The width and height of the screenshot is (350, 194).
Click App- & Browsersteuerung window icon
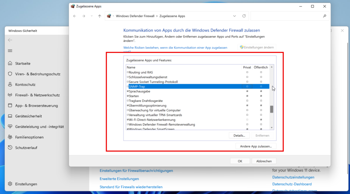tap(10, 105)
